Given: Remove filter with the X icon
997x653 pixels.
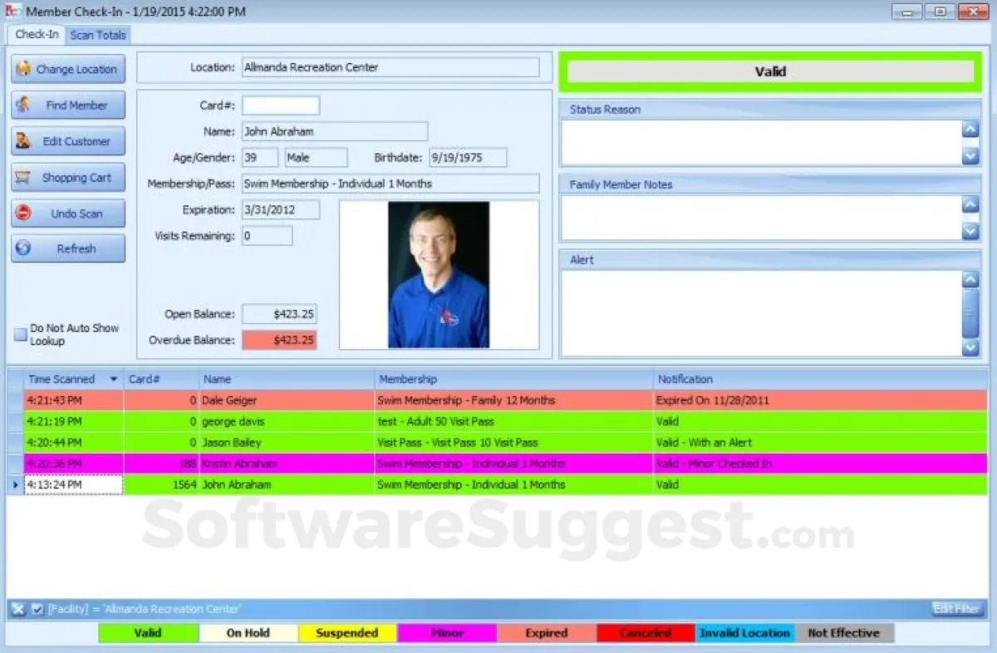Looking at the screenshot, I should click(18, 610).
